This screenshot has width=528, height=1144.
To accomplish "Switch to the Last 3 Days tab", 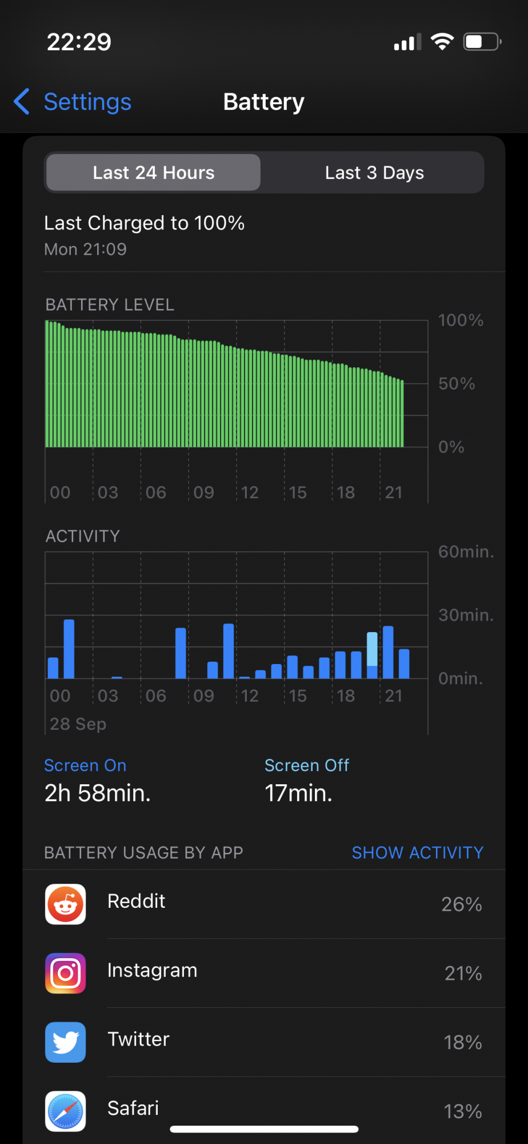I will [374, 173].
